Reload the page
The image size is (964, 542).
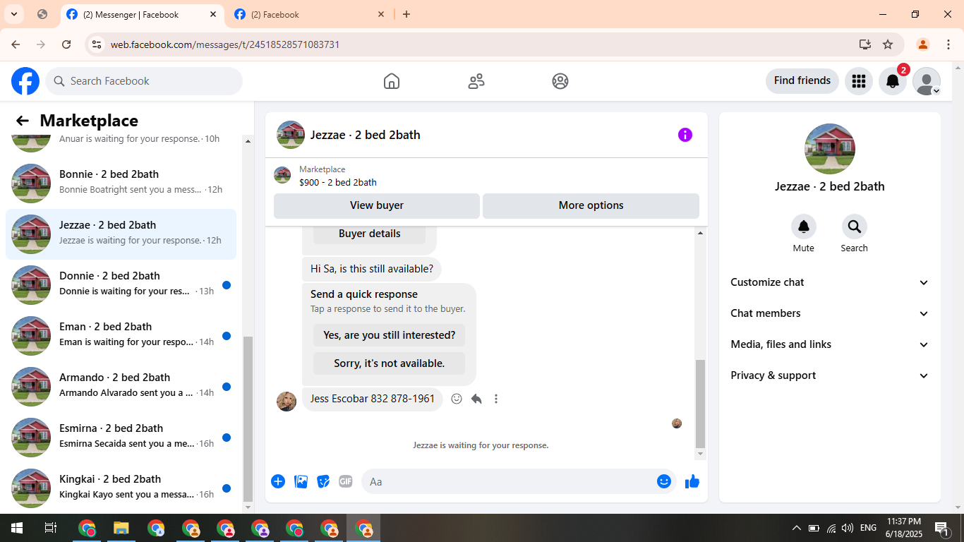pyautogui.click(x=66, y=44)
